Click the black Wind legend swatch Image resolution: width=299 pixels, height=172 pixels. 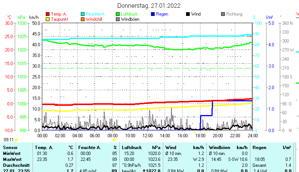188,14
